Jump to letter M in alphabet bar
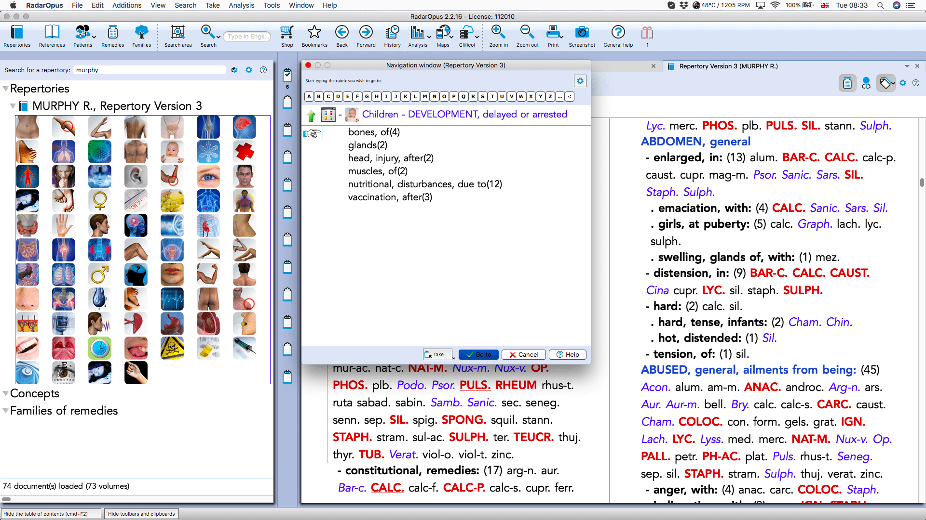926x520 pixels. [x=425, y=96]
